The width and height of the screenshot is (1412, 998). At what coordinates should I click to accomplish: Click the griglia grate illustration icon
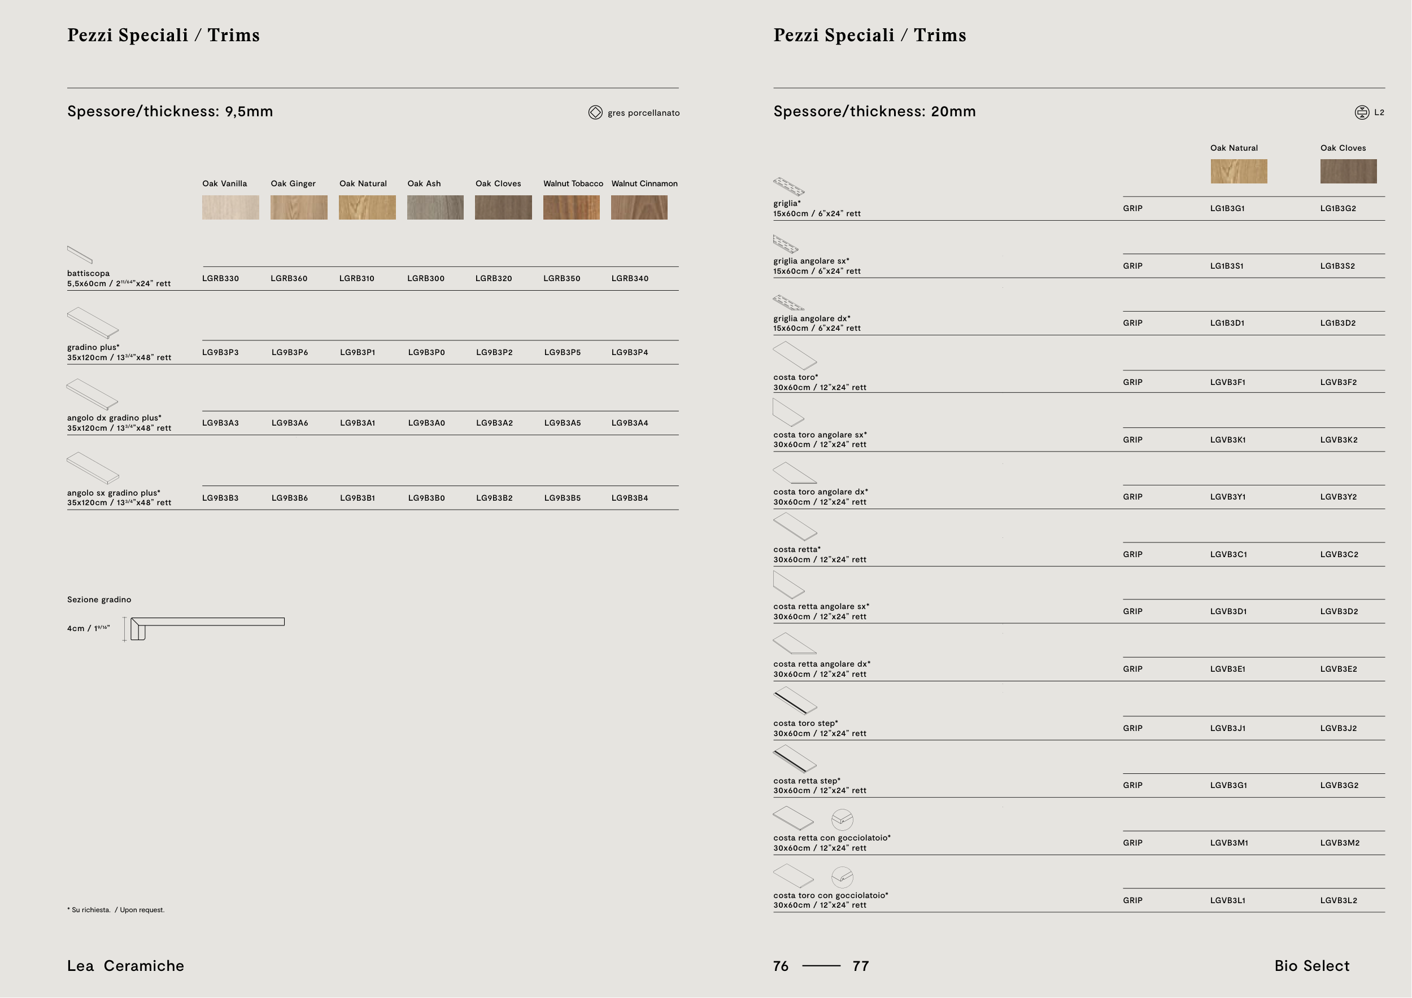click(x=788, y=186)
